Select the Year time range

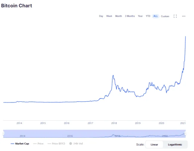click(140, 16)
